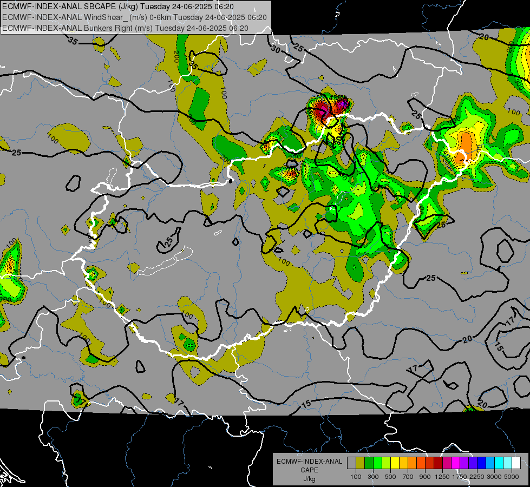530x487 pixels.
Task: Click the 2250 tick label in the legend
Action: (477, 477)
